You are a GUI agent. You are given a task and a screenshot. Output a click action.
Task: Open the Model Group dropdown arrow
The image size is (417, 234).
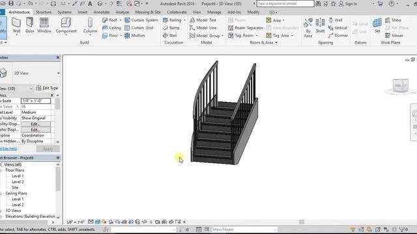[222, 36]
